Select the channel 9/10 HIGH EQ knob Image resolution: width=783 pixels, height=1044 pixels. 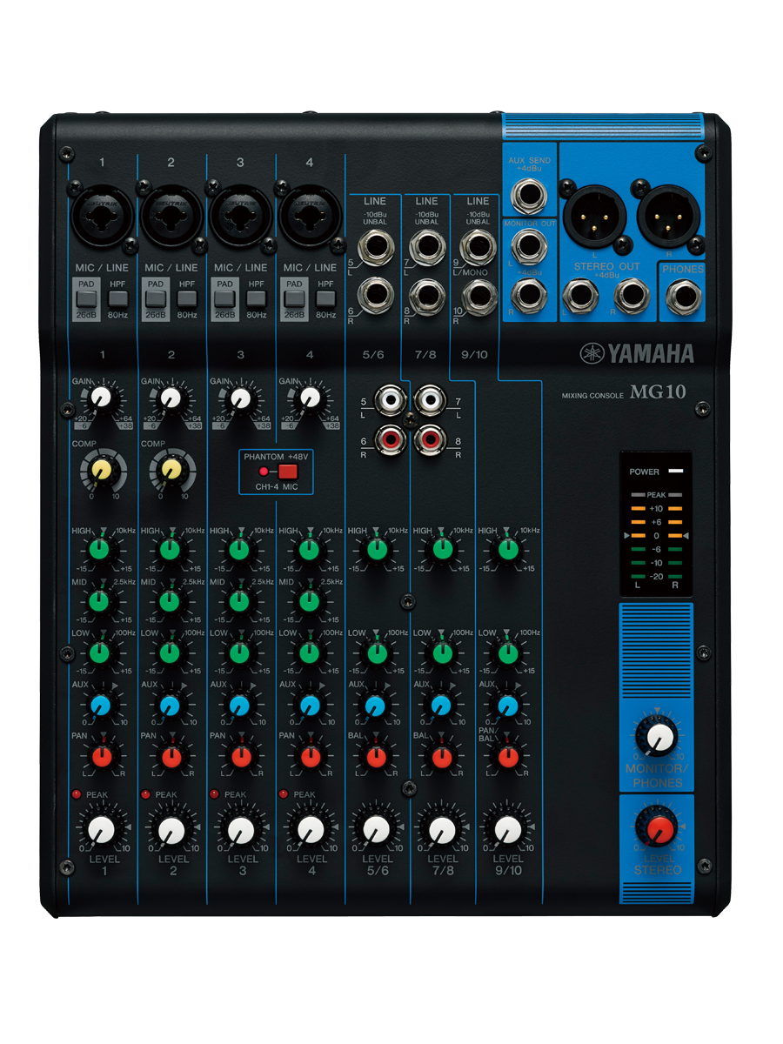[x=508, y=549]
